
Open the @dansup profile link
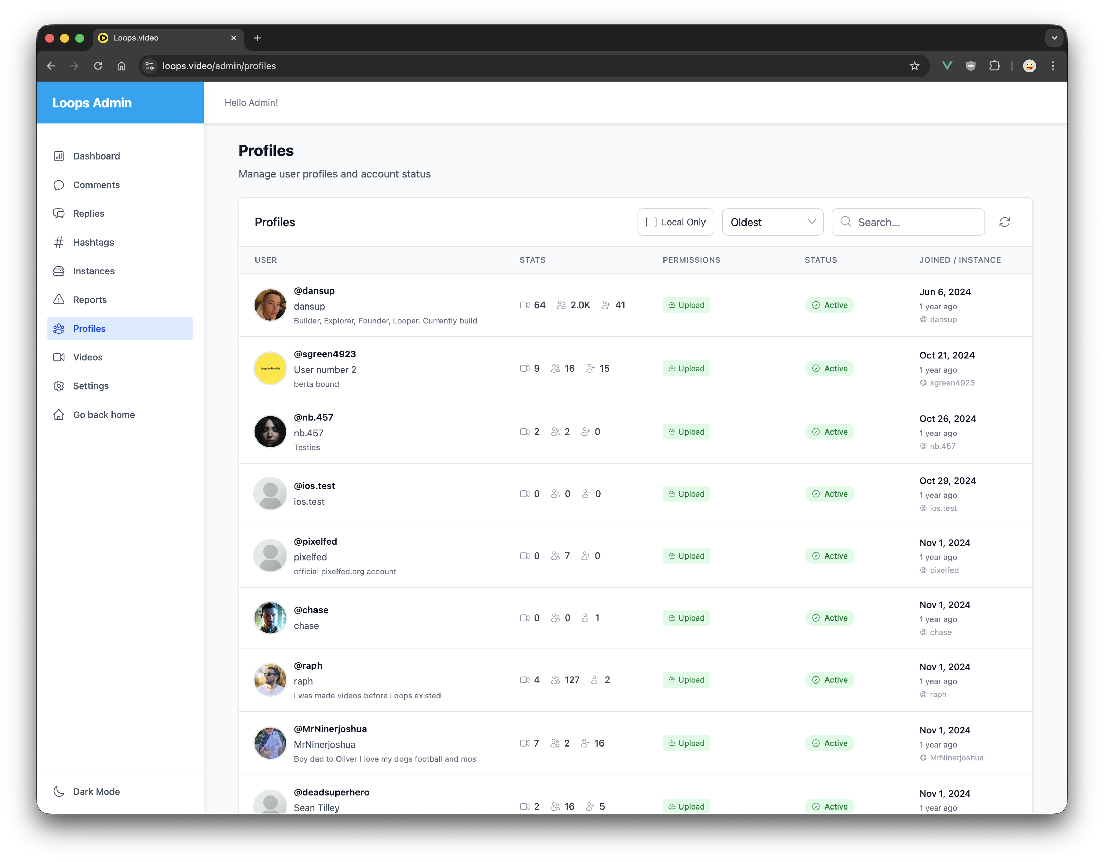314,291
